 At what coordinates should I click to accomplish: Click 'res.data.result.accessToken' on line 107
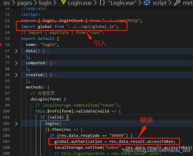tap(141, 141)
